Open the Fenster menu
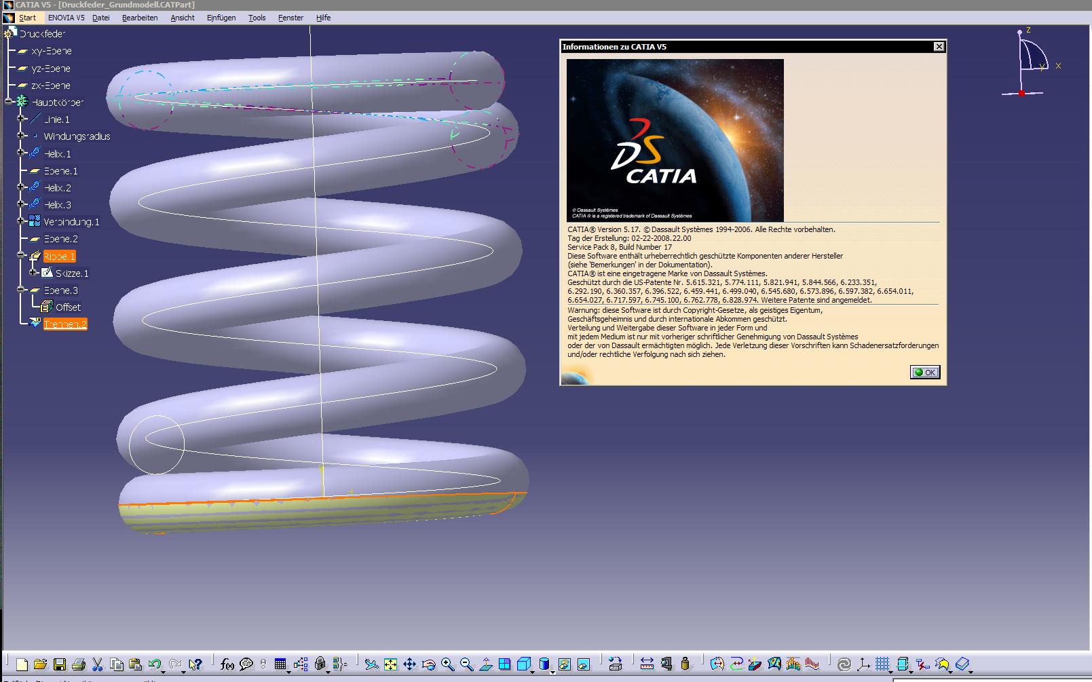This screenshot has width=1092, height=682. (290, 18)
